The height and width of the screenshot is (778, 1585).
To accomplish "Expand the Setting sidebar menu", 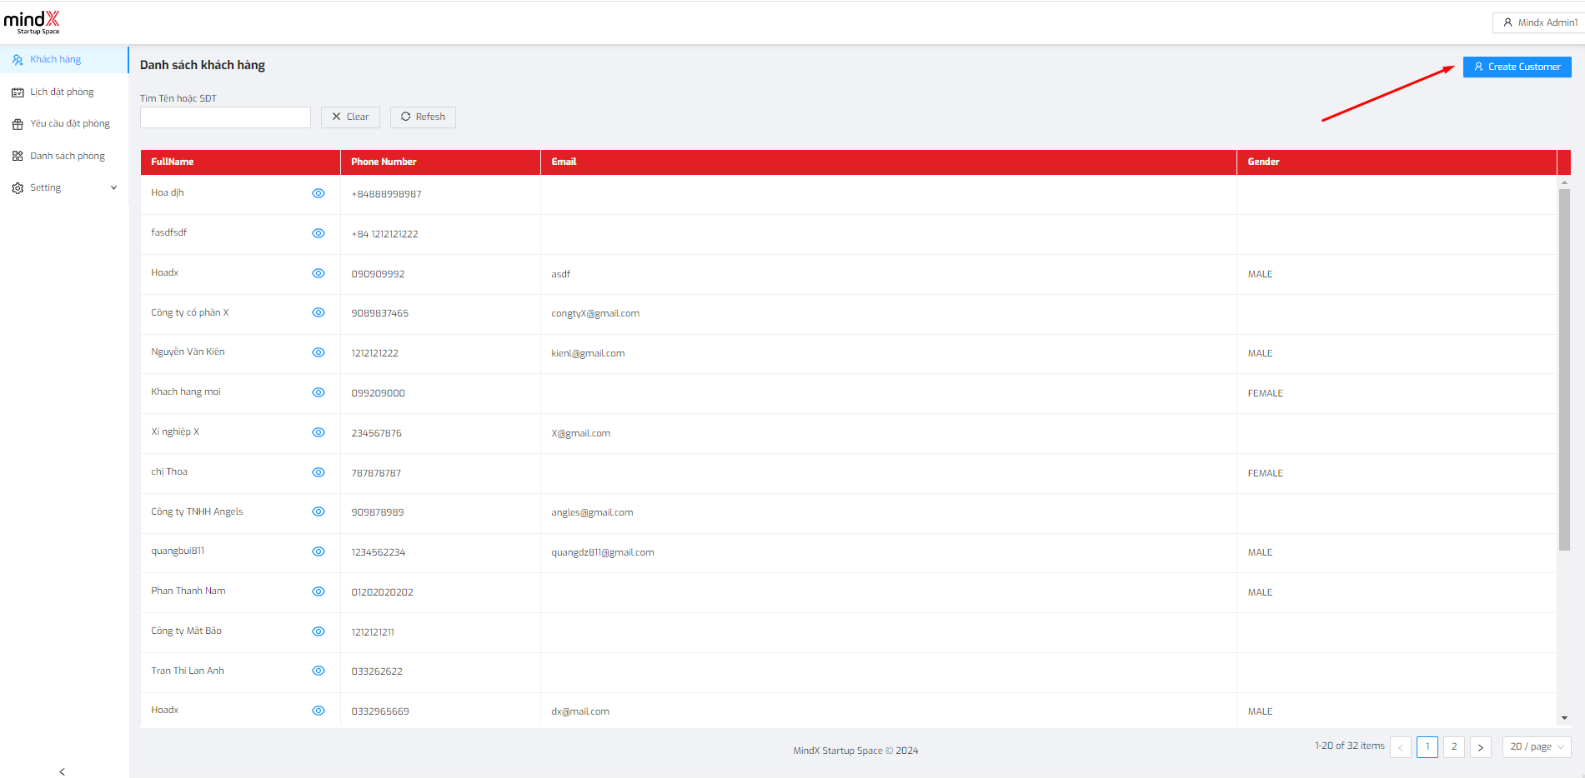I will [x=63, y=188].
